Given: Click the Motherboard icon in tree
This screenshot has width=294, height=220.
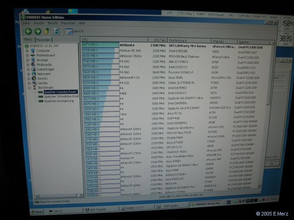Looking at the screenshot, I should click(33, 55).
